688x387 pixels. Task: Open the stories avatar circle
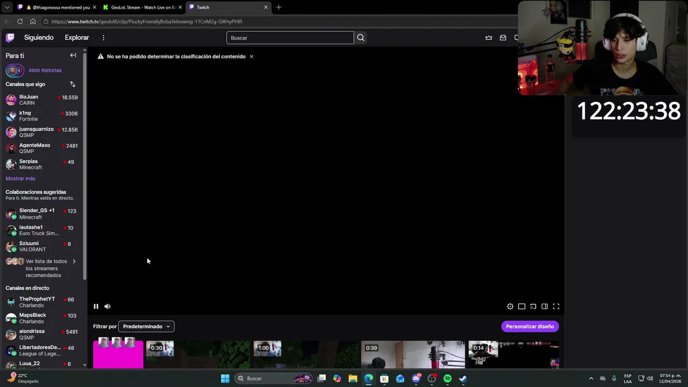pyautogui.click(x=15, y=70)
